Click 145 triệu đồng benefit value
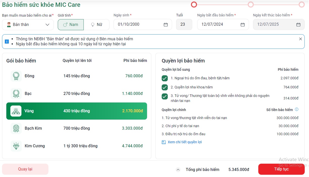This screenshot has height=177, width=309. click(x=77, y=76)
